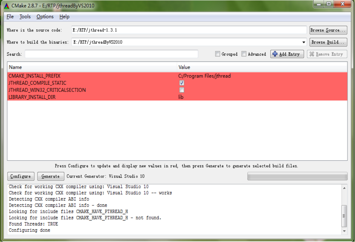Click 'Configuring done' log line
Viewport: 355px width, 242px height.
[29, 230]
